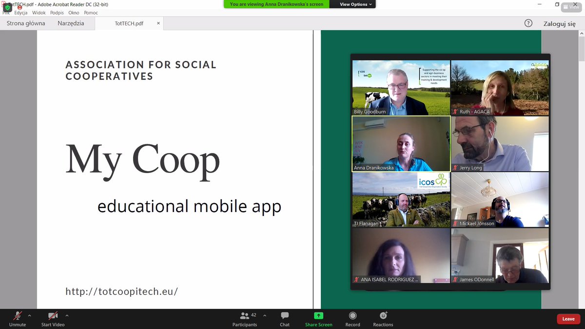
Task: Click muted mic icon on James ODonnell
Action: click(x=455, y=280)
